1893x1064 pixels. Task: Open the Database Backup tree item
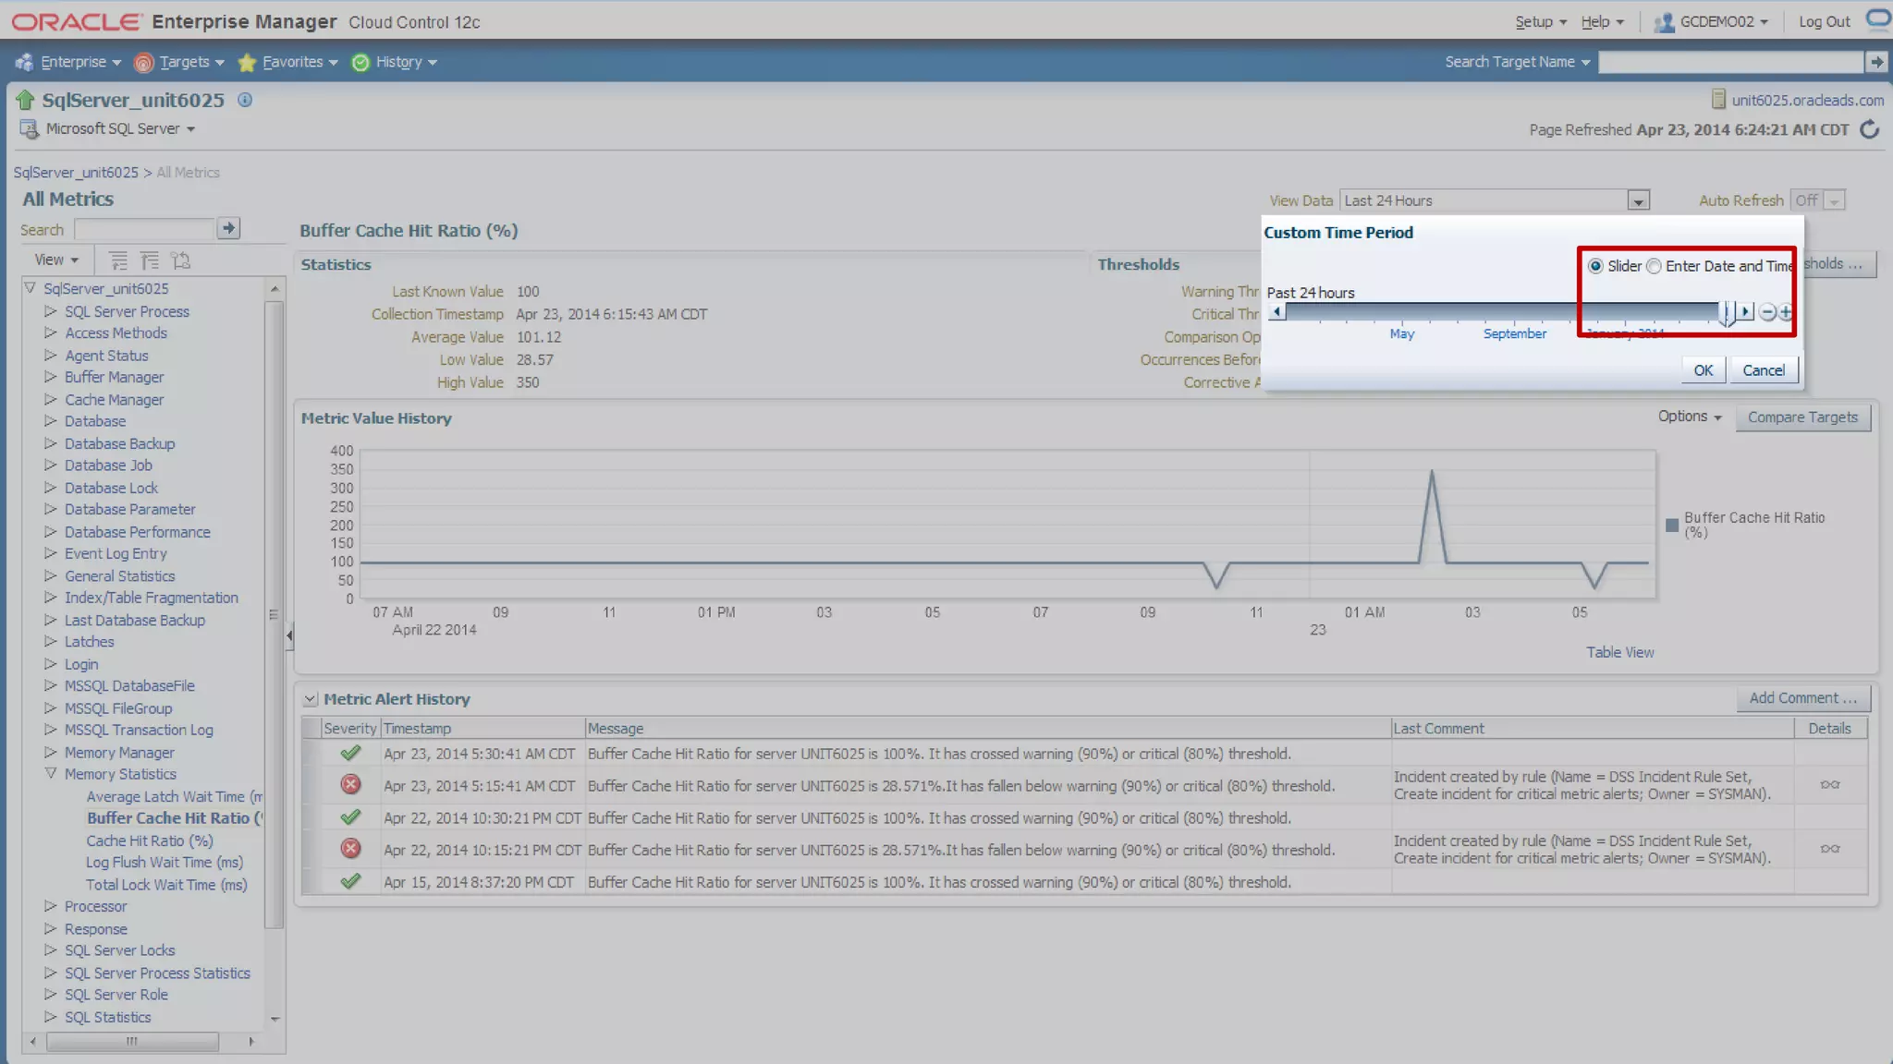[x=119, y=443]
